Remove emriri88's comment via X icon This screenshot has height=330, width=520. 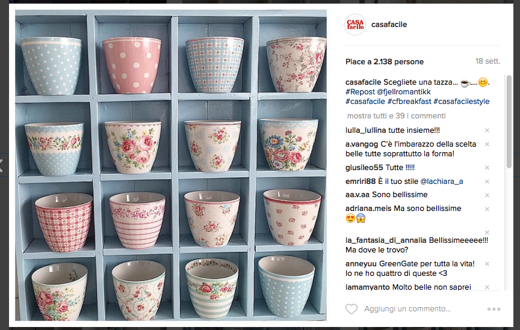[487, 182]
